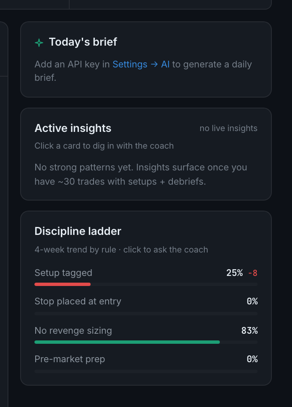Click the Today's brief heading
Viewport: 292px width, 407px height.
83,42
